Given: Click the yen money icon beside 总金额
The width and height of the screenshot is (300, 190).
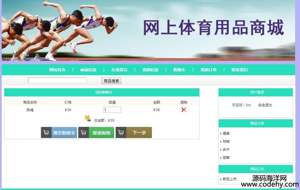Looking at the screenshot, I should (88, 119).
